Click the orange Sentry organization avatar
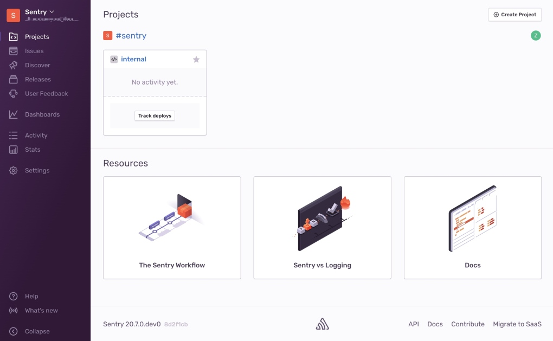This screenshot has width=553, height=341. coord(14,16)
